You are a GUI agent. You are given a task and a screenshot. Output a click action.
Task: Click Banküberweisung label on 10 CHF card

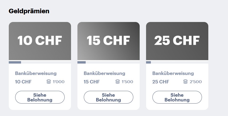[x=36, y=73]
